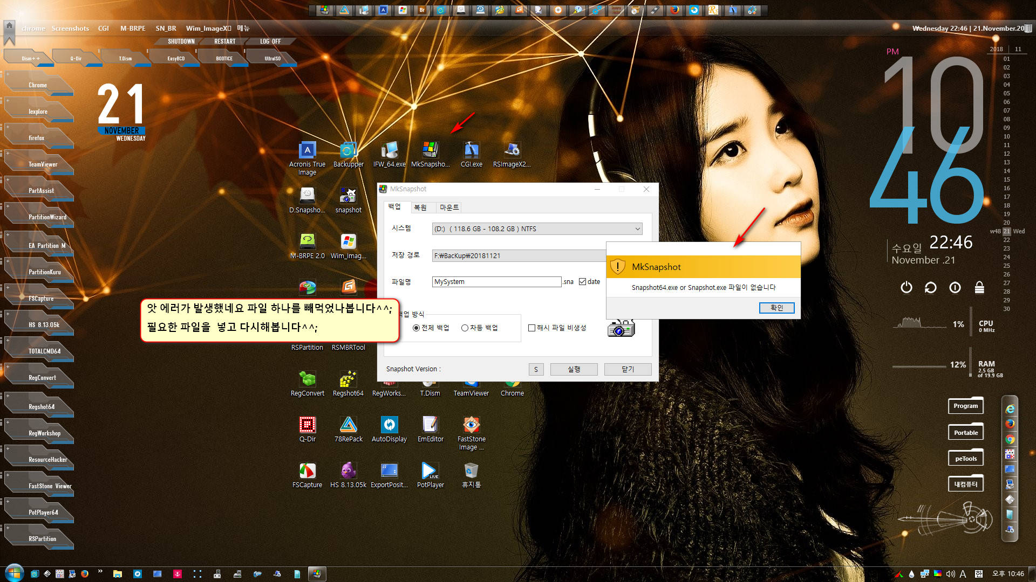Open the SN_BR menu in top bar

coord(166,28)
